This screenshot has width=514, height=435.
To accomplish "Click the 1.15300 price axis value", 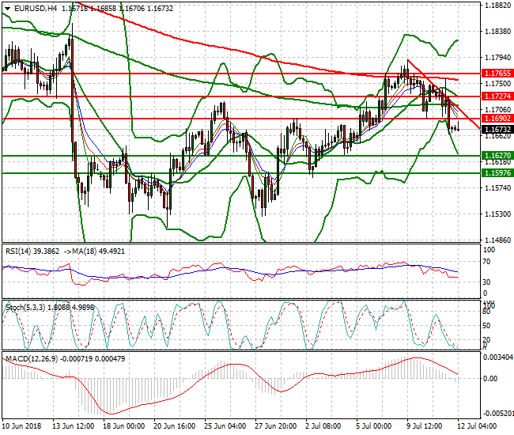I will [x=497, y=214].
